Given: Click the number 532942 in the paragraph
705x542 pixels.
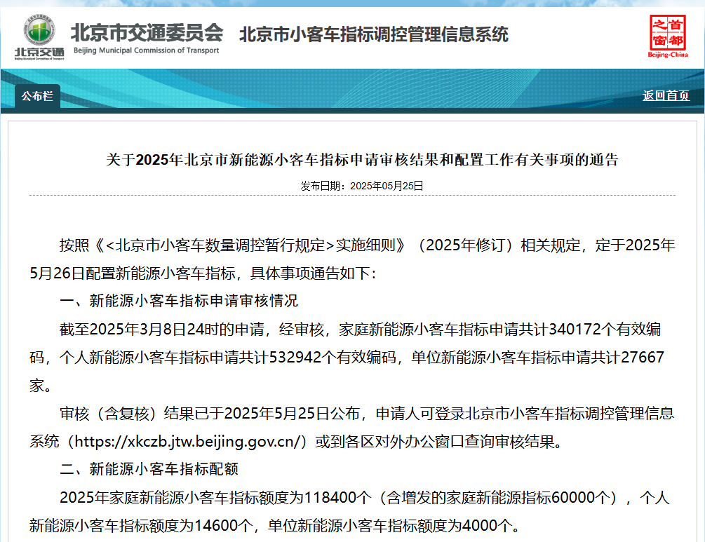Looking at the screenshot, I should pos(295,358).
